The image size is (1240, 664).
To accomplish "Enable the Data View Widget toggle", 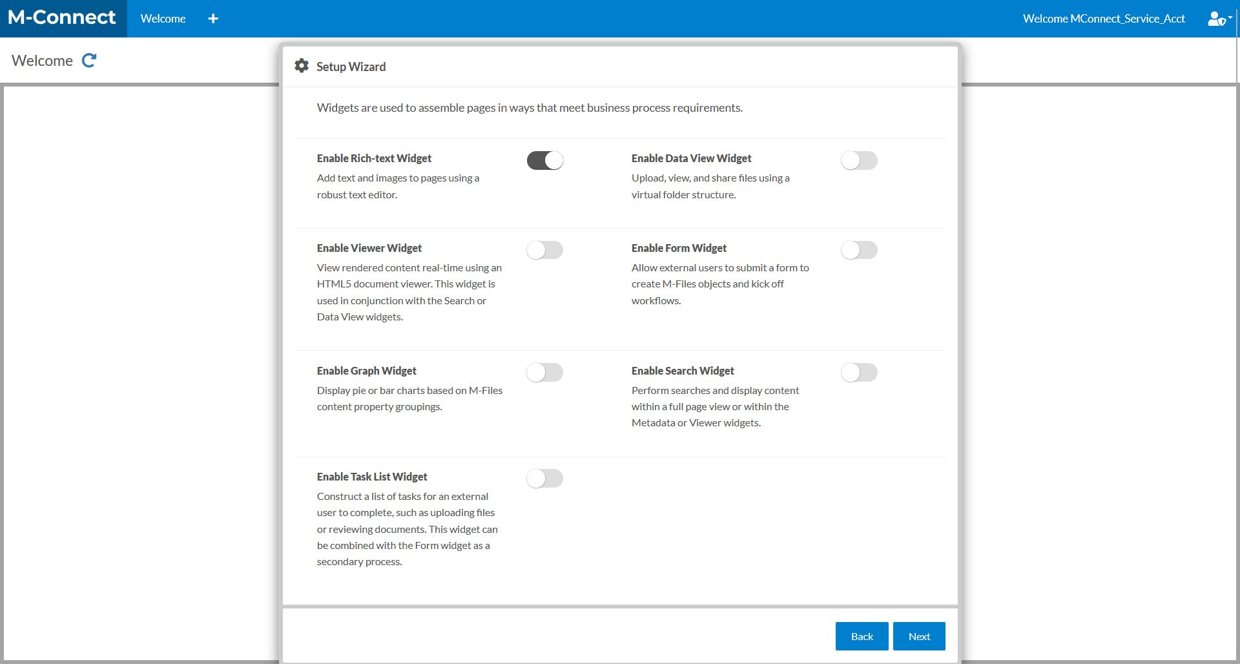I will pyautogui.click(x=859, y=160).
